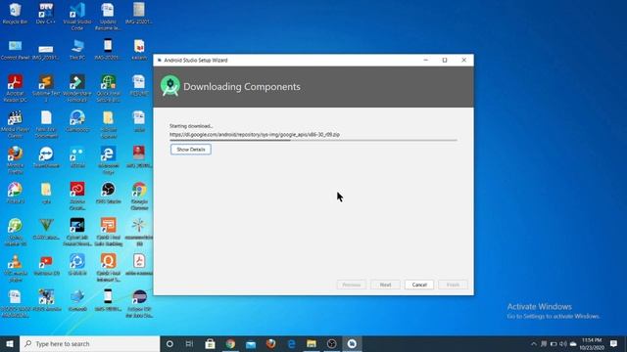
Task: Open Microsoft Store from the taskbar
Action: tap(210, 343)
